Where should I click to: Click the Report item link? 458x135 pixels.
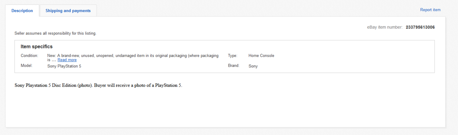tap(430, 10)
